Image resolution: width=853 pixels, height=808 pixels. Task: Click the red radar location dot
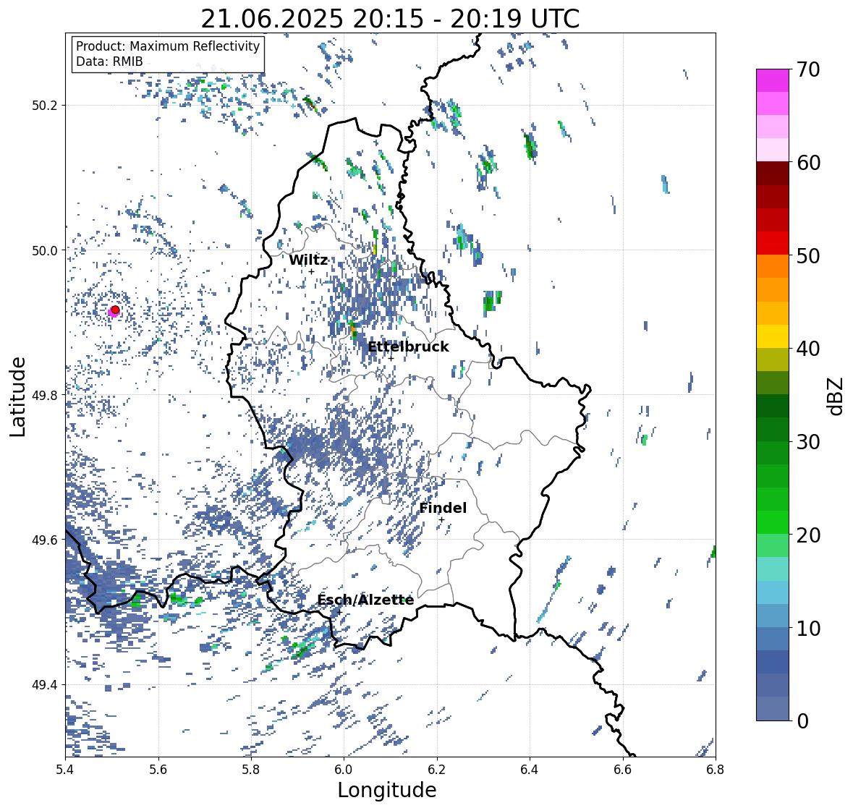pos(115,310)
